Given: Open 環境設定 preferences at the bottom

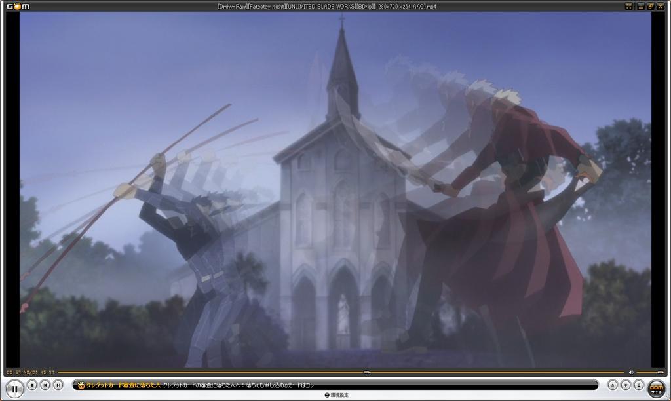Looking at the screenshot, I should point(337,395).
